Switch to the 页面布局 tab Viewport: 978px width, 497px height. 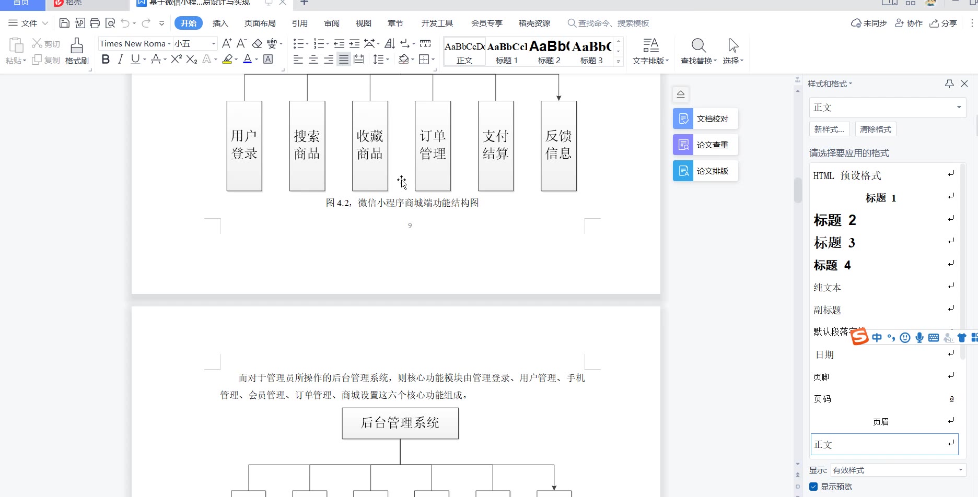(260, 23)
